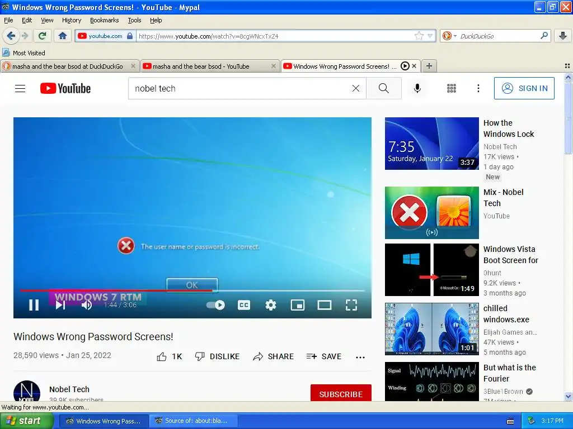This screenshot has height=429, width=573.
Task: Open the File menu
Action: (x=8, y=20)
